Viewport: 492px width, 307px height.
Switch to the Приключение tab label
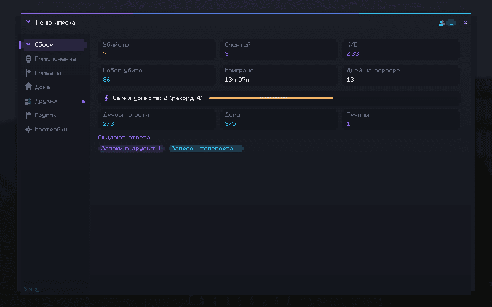55,59
